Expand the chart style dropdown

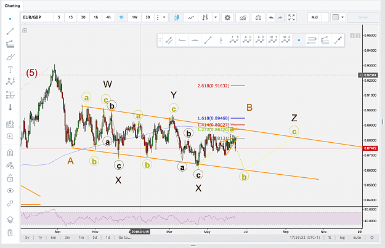216,17
